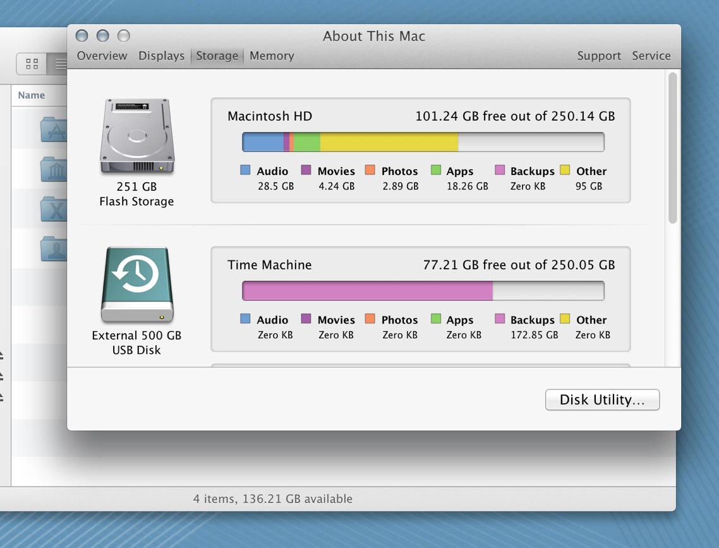The image size is (719, 548).
Task: Click the Other yellow swatch under Macintosh HD
Action: click(x=565, y=170)
